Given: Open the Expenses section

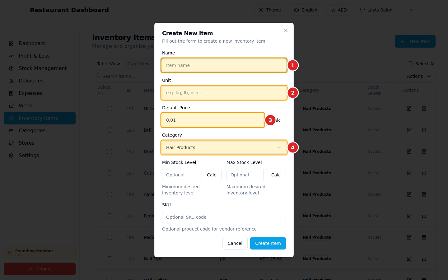Looking at the screenshot, I should point(30,93).
